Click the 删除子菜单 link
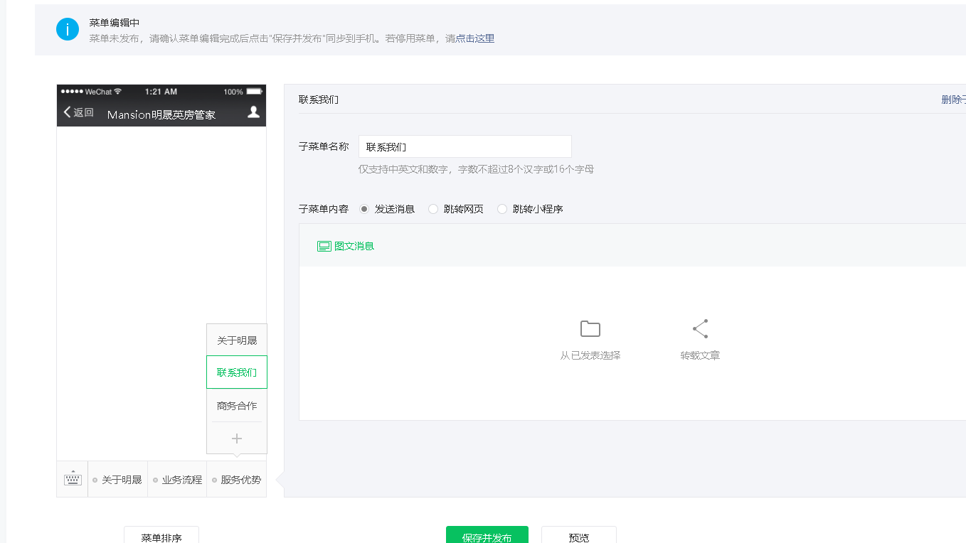 click(x=953, y=100)
